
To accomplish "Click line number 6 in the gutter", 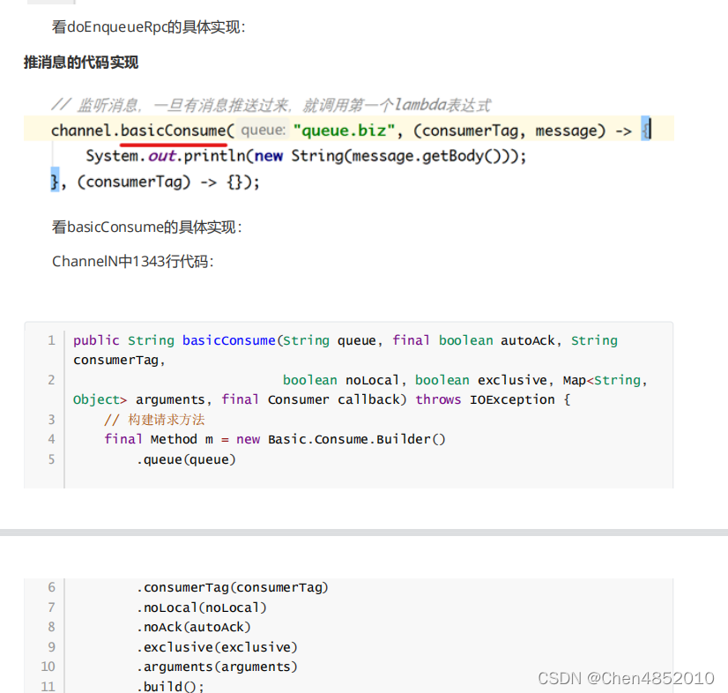I will coord(51,587).
